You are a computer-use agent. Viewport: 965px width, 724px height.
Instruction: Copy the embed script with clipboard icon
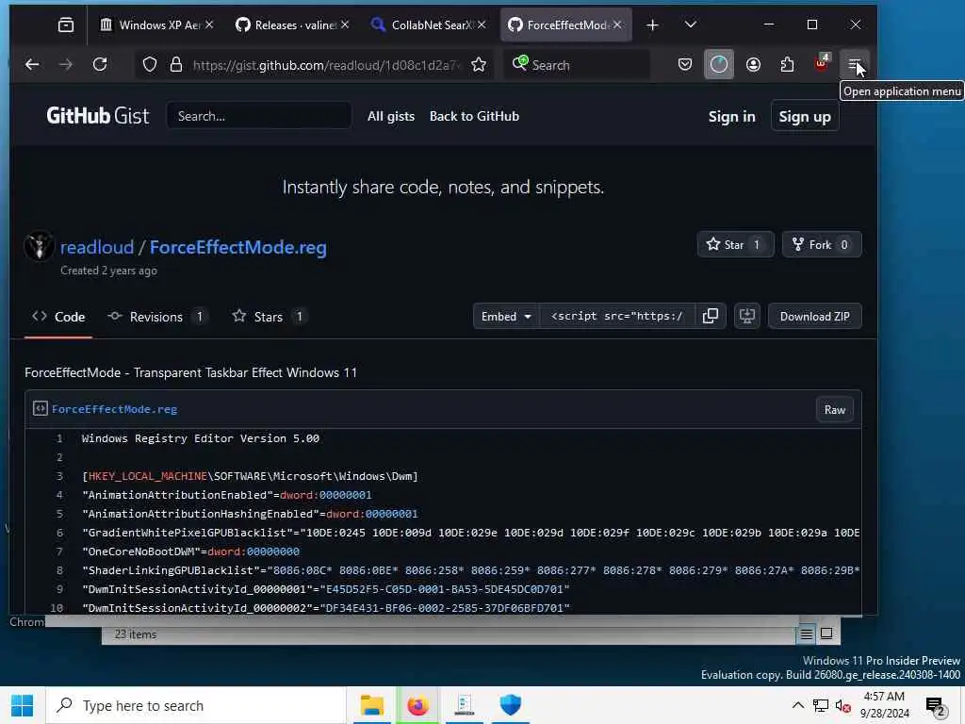point(711,317)
